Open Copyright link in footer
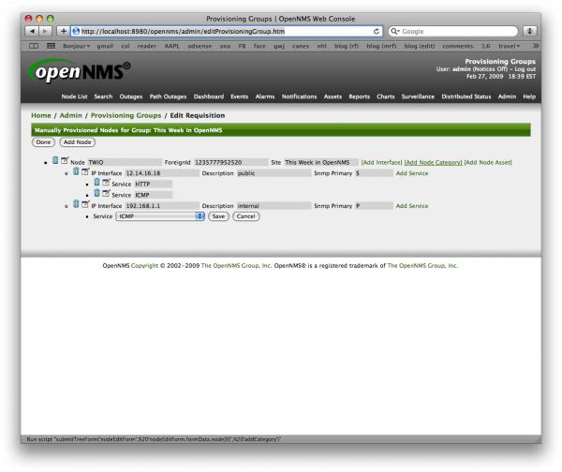Image resolution: width=562 pixels, height=472 pixels. click(144, 266)
